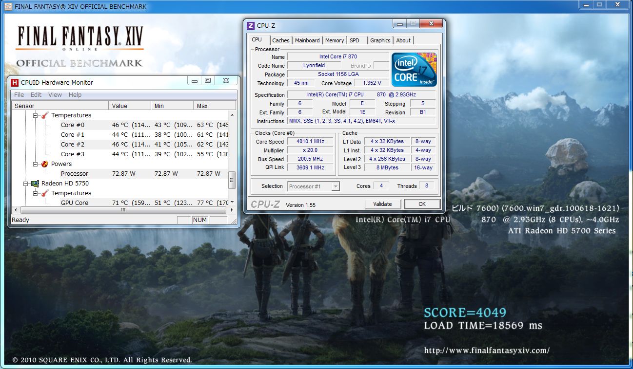Click the CPU-Z title bar icon

[x=251, y=26]
